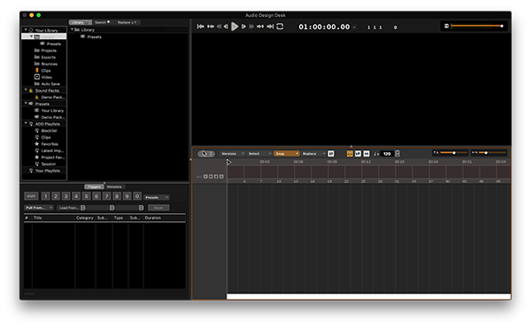This screenshot has height=328, width=531.
Task: Select Your Playlists in sidebar
Action: tap(48, 171)
